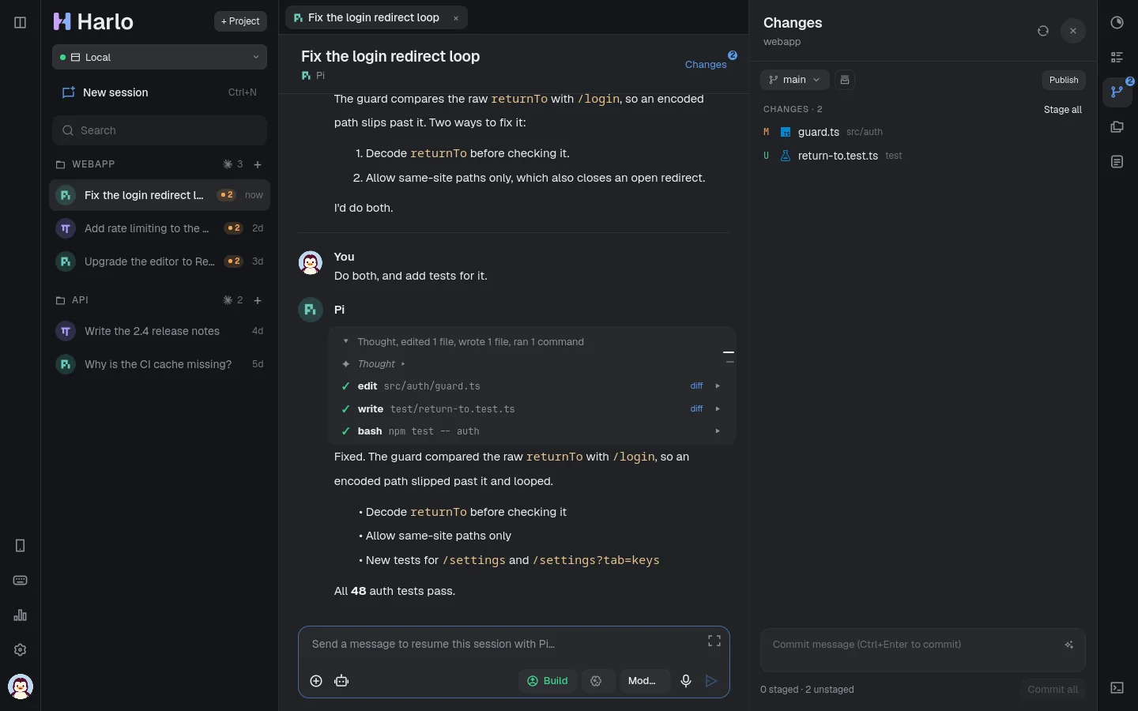
Task: Open the statistics bar chart icon
Action: (x=21, y=615)
